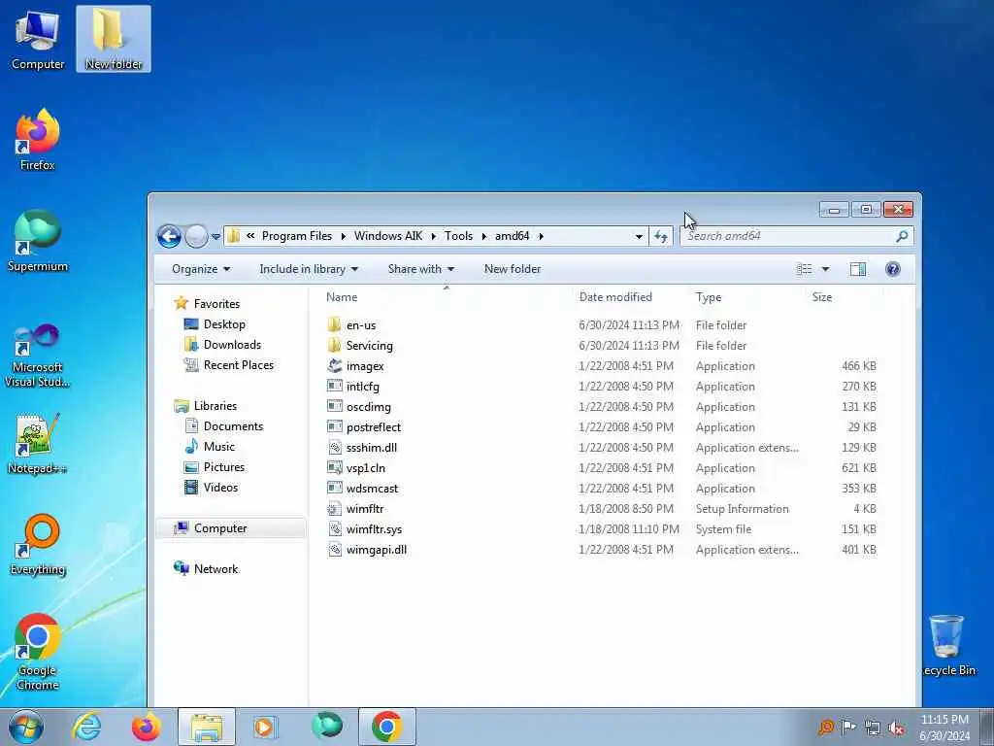Select the en-us folder icon
Screen dimensions: 994x746
(335, 324)
